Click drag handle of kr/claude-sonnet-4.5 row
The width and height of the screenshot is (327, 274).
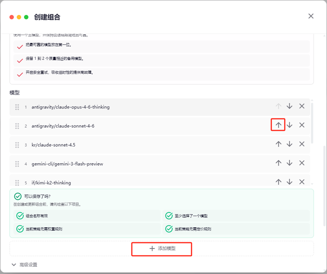17,145
